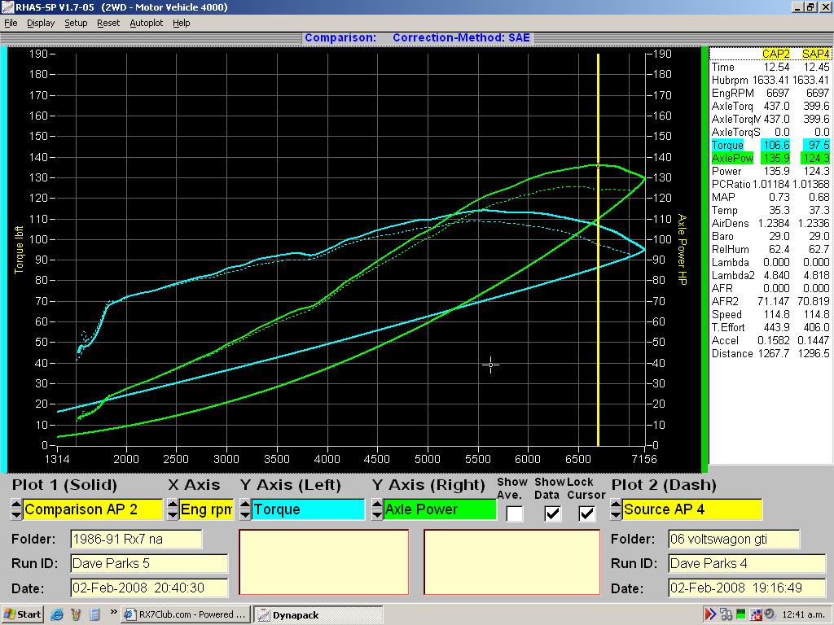Open the Windows Start button
This screenshot has height=625, width=834.
pos(22,614)
